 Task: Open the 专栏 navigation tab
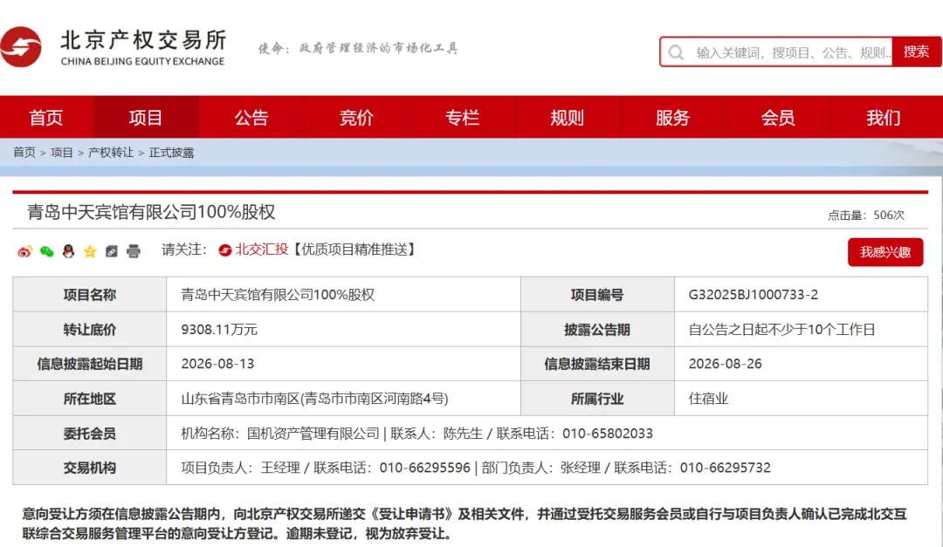(462, 117)
